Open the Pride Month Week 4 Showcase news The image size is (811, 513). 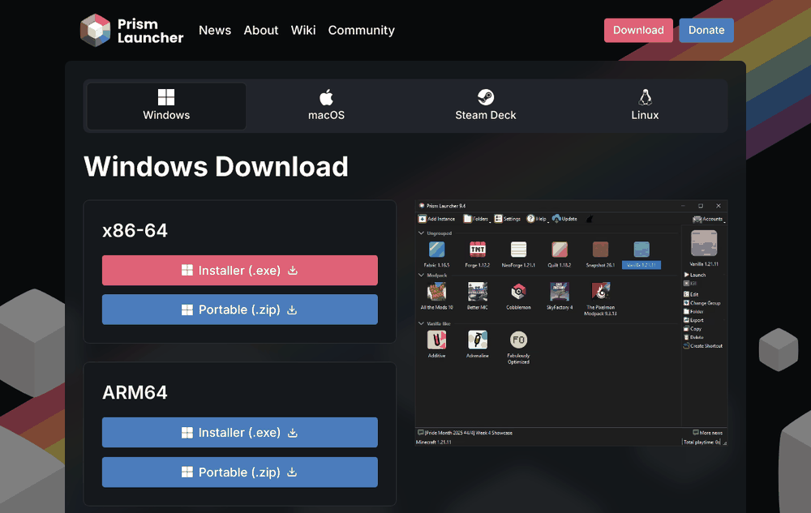465,433
